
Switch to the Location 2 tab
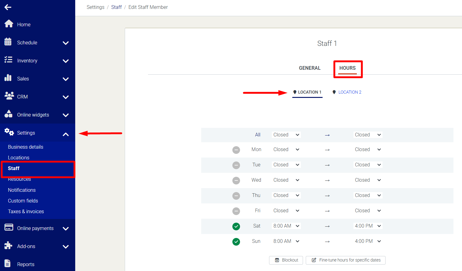pyautogui.click(x=349, y=92)
